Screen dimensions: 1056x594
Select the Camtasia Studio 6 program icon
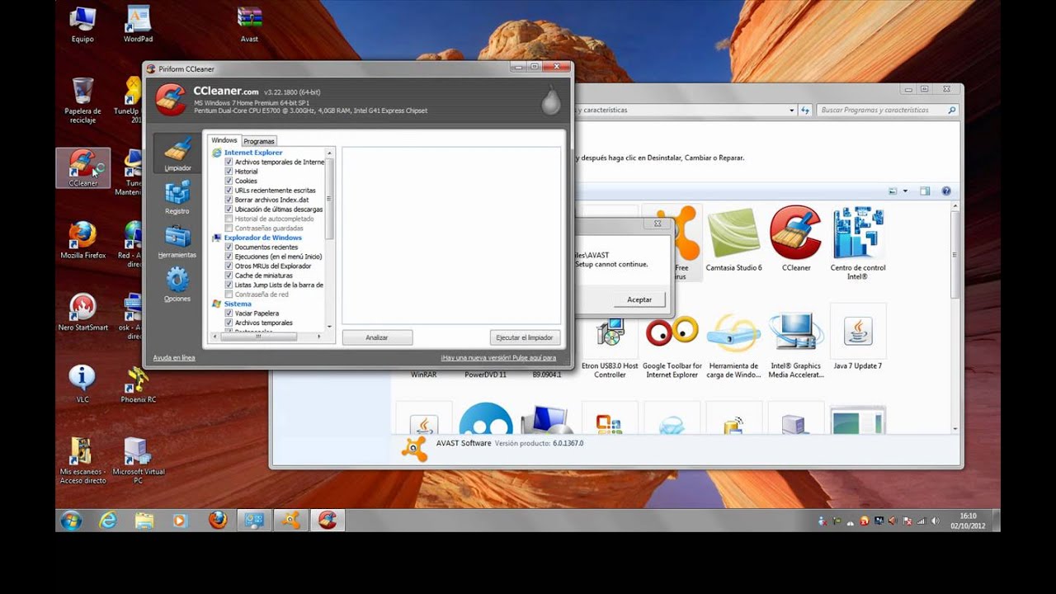click(733, 239)
